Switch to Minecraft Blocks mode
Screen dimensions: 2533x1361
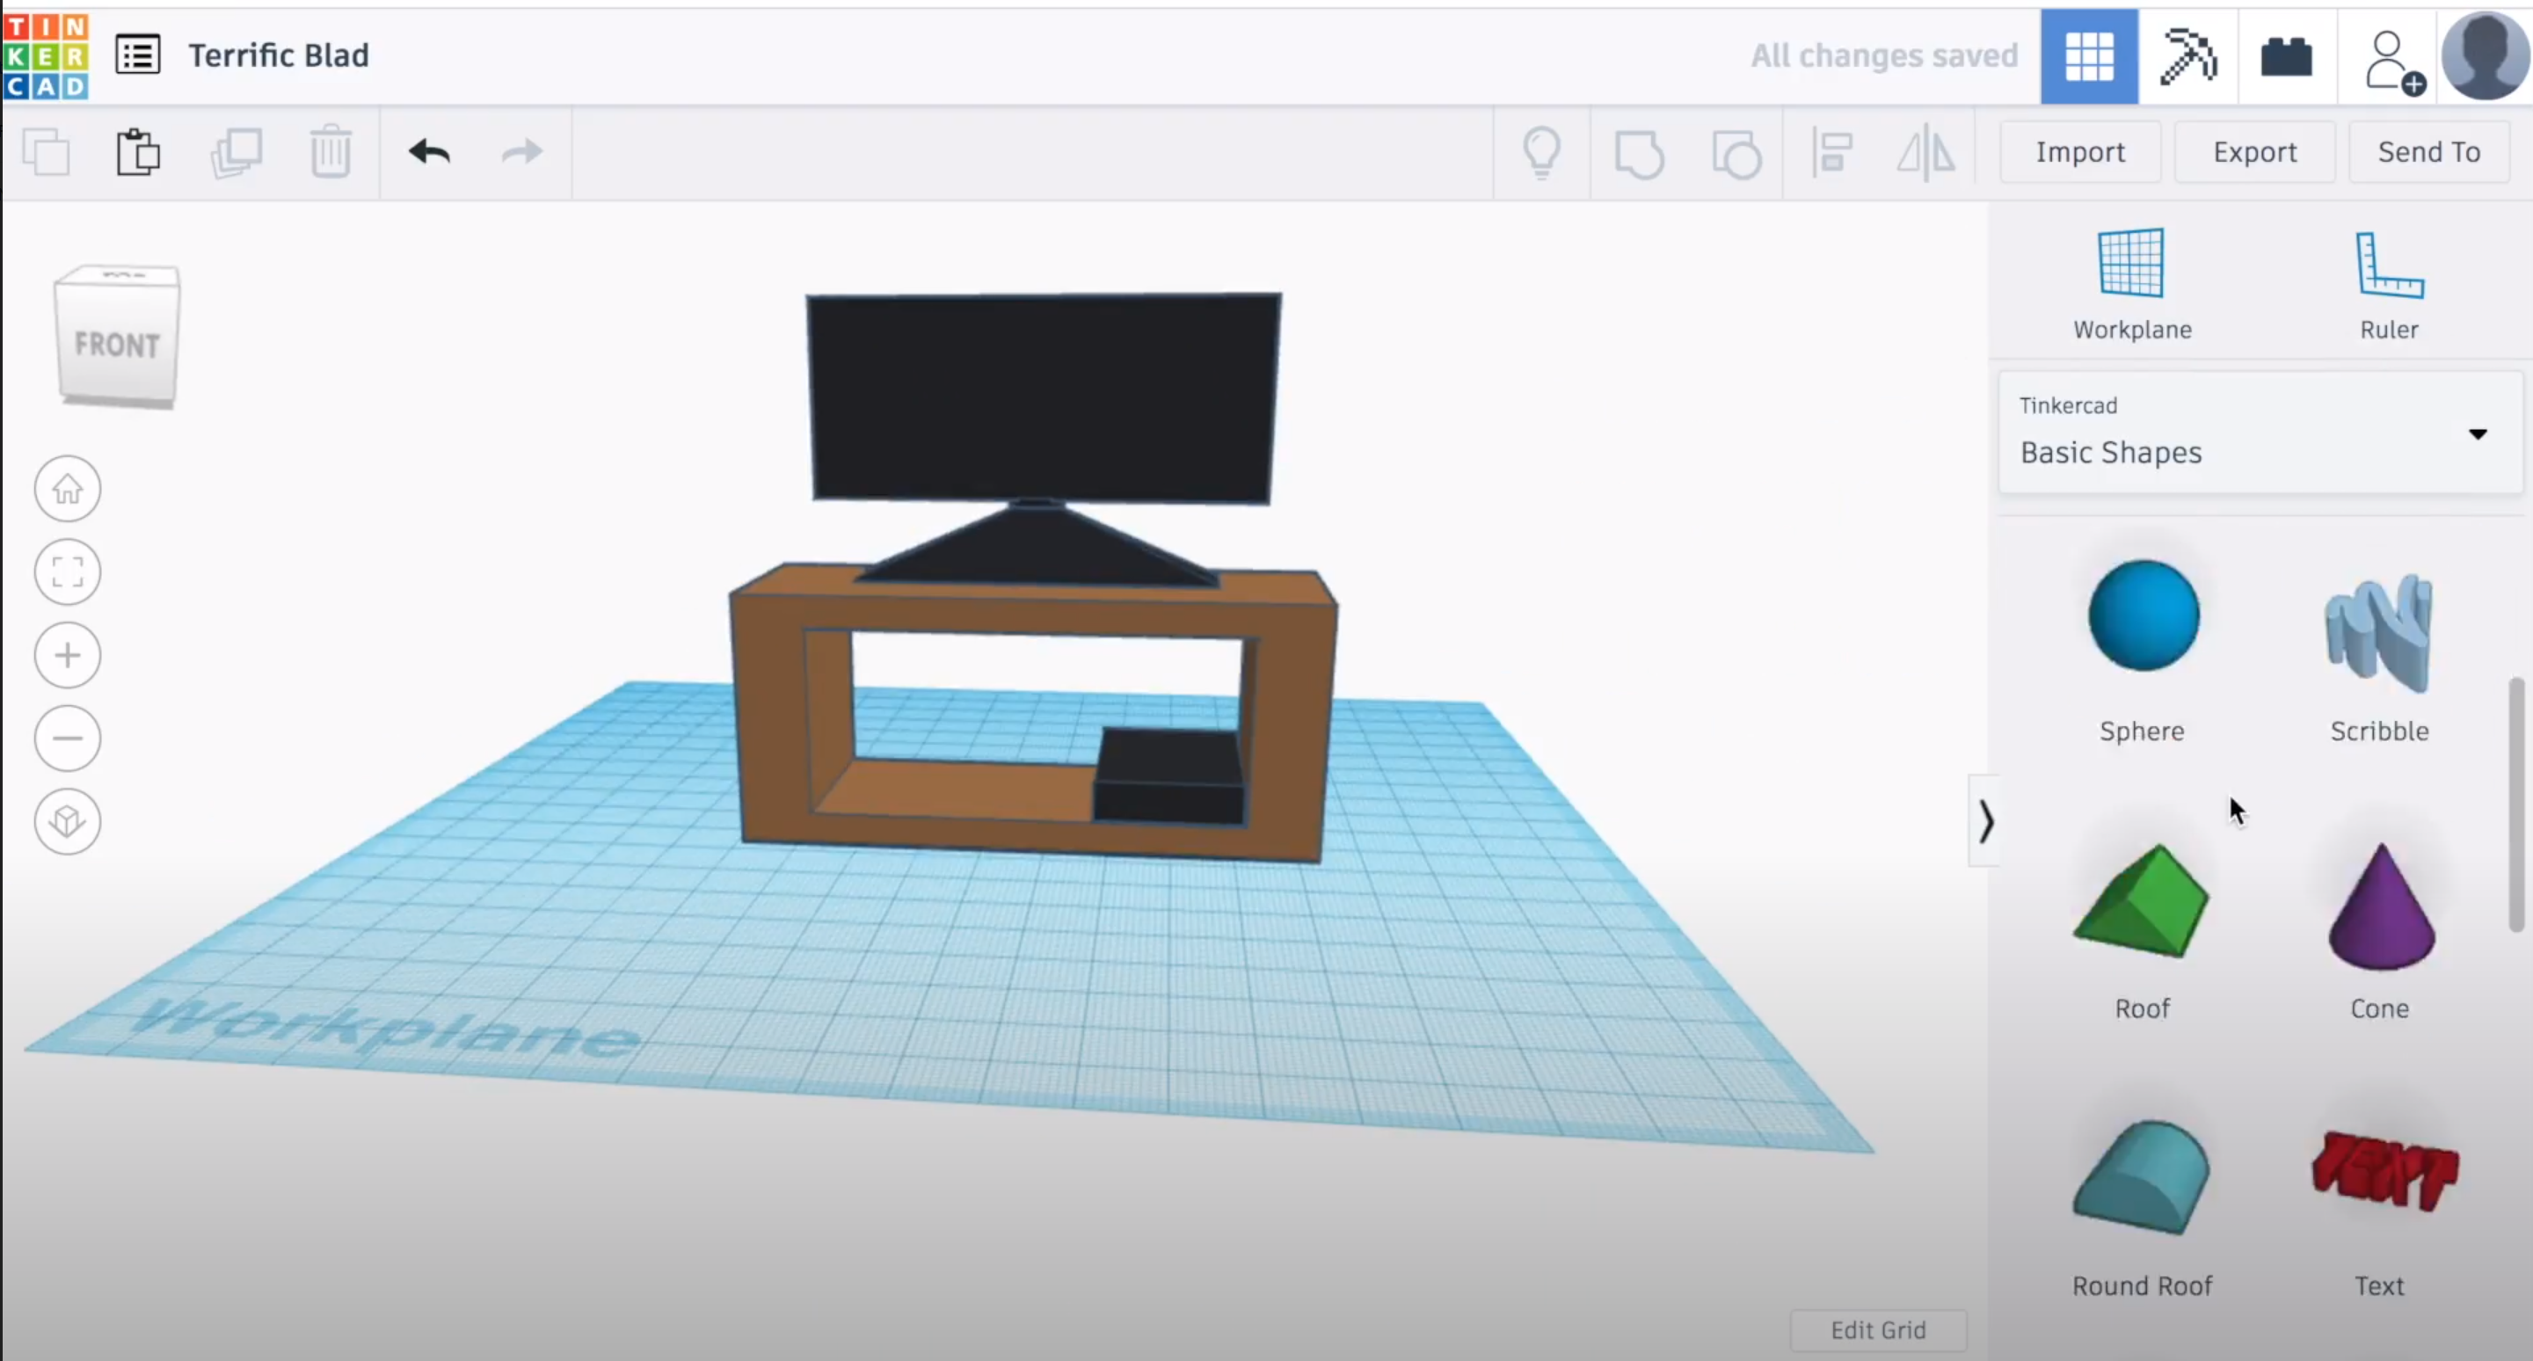pos(2190,56)
